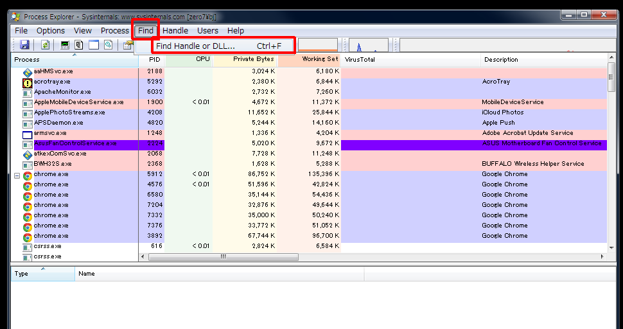Click Chrome icon for PID 4576
This screenshot has width=623, height=329.
tap(28, 186)
